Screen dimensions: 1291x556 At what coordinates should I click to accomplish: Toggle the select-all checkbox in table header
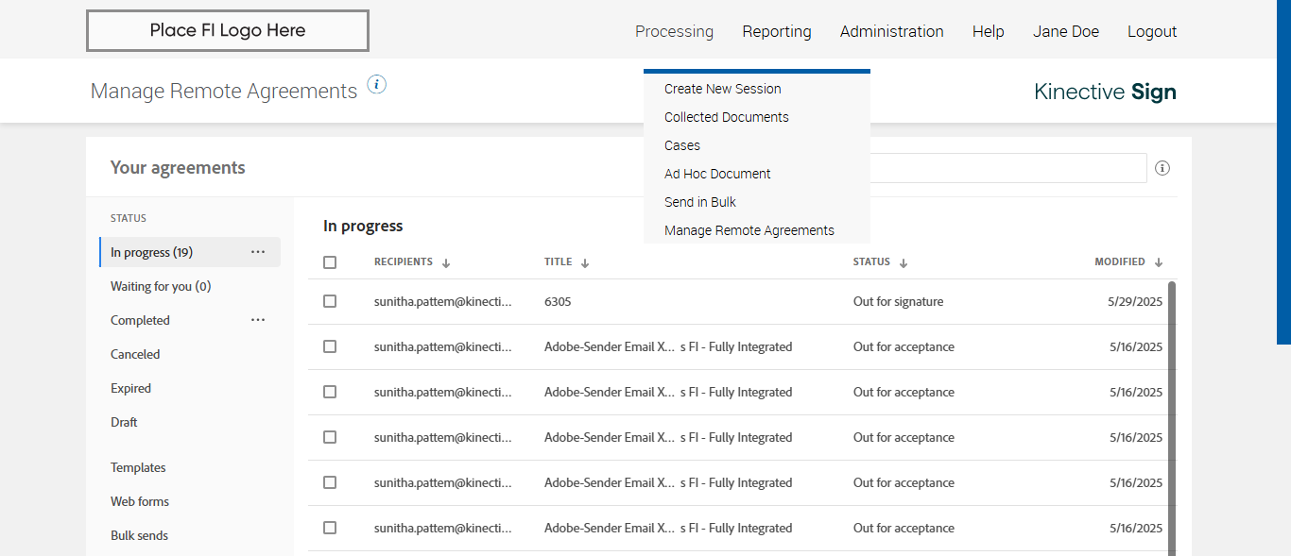coord(330,262)
